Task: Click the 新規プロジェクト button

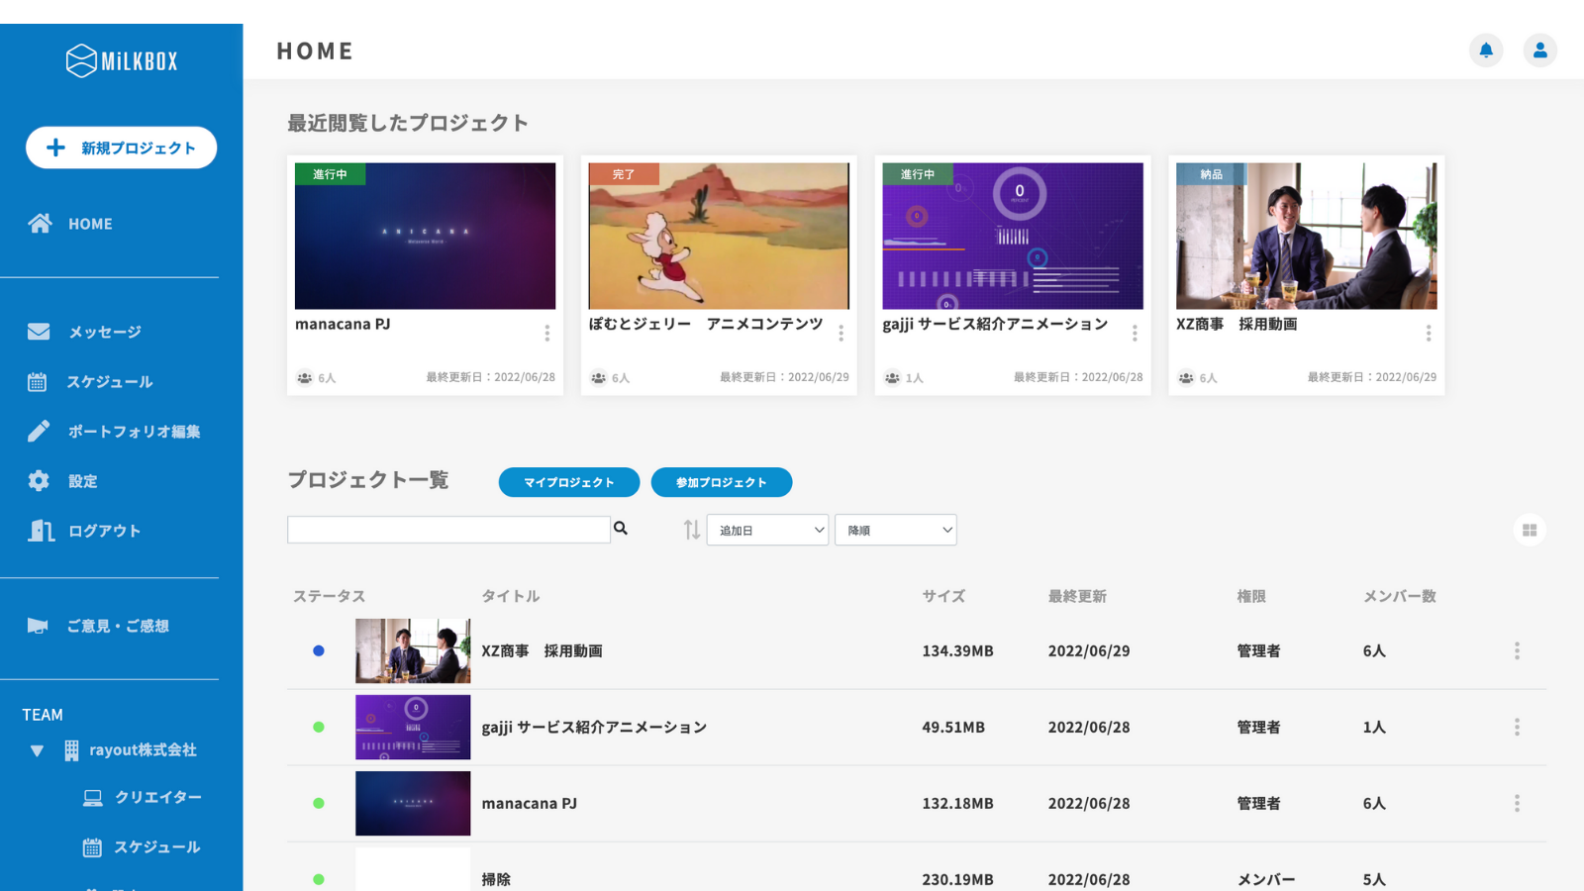Action: point(122,148)
